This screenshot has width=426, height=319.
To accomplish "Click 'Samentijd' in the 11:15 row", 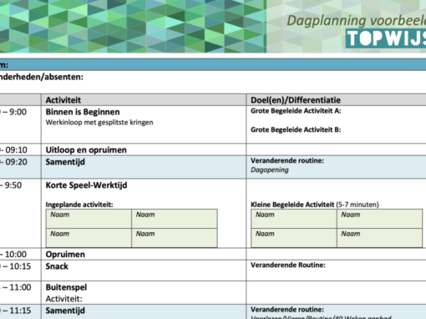I will point(65,311).
